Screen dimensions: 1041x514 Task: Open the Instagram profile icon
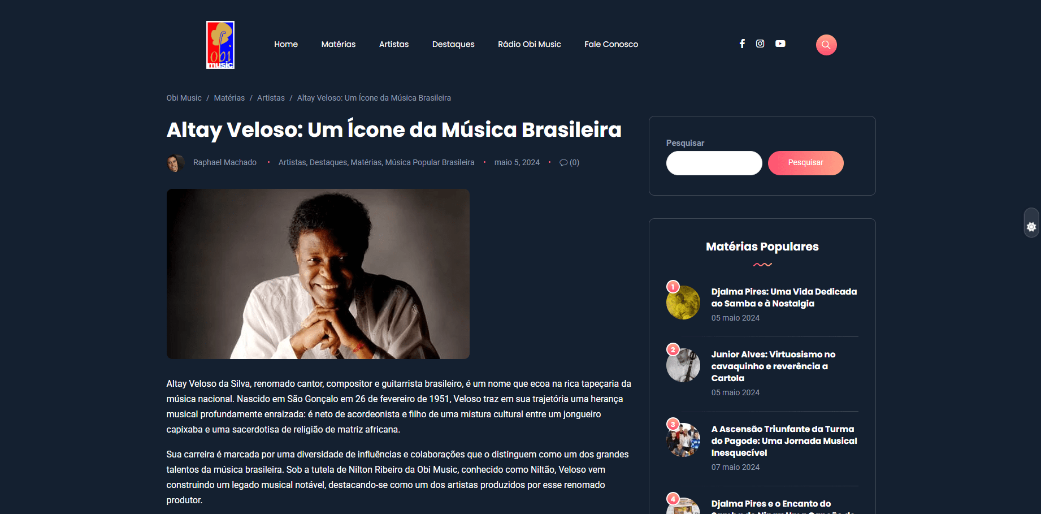point(760,44)
